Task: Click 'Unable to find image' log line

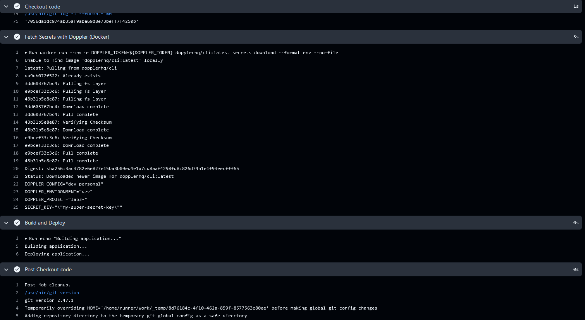Action: click(x=94, y=60)
